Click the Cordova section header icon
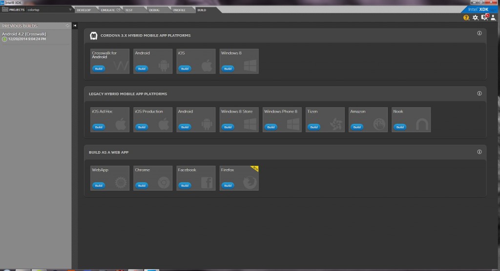 pos(93,36)
